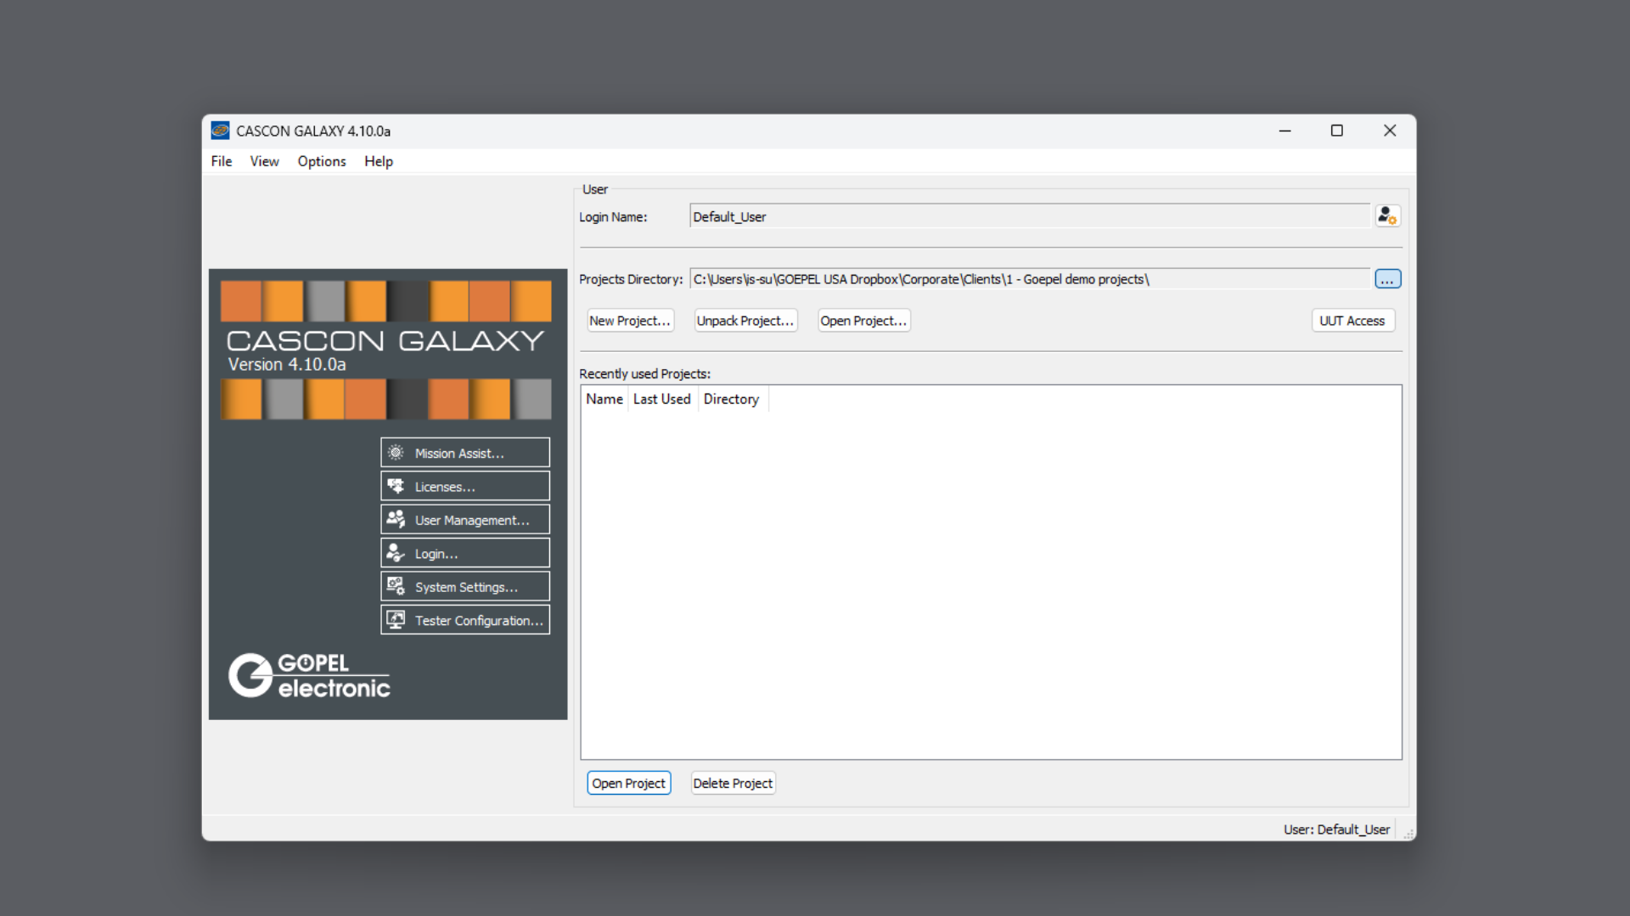Screen dimensions: 1630x916
Task: Click the UUT Access button
Action: 1352,321
